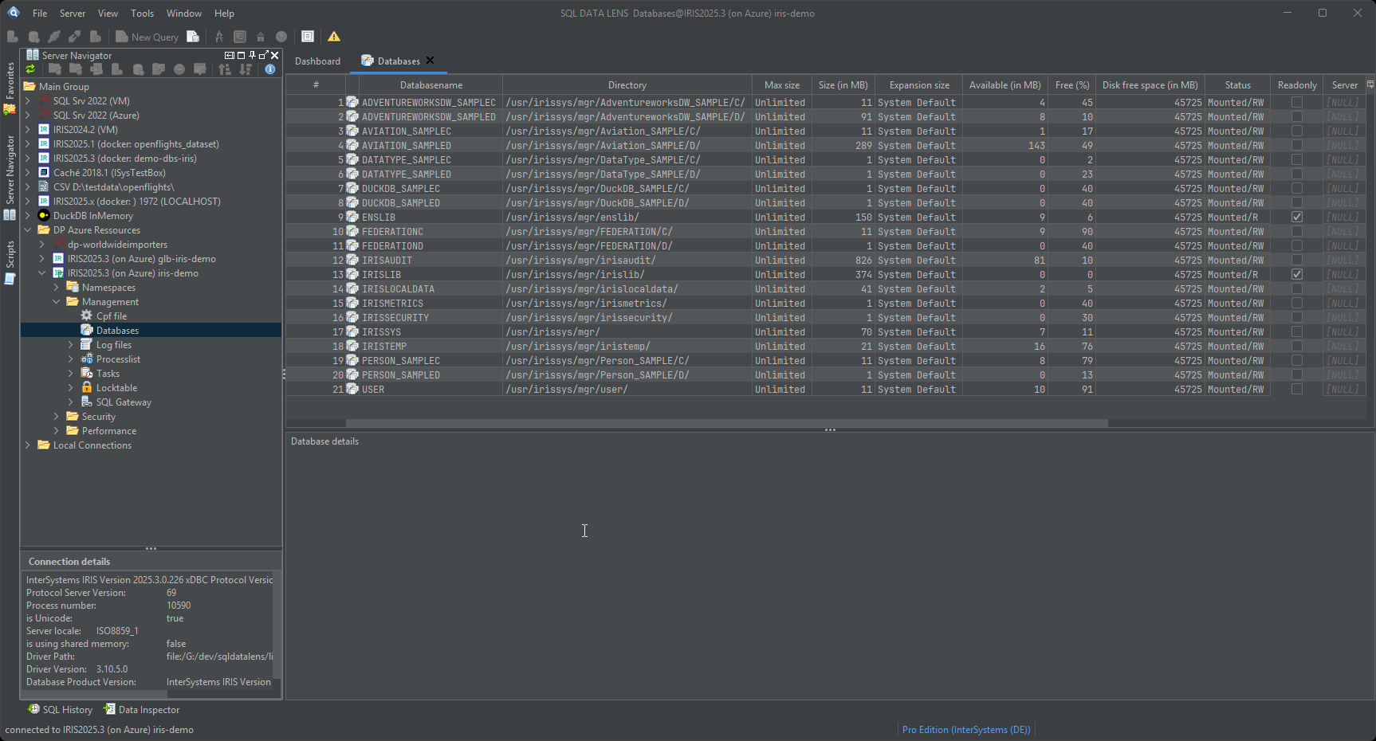
Task: Toggle Readonly checkbox for IRISAUDIT row
Action: click(x=1297, y=260)
